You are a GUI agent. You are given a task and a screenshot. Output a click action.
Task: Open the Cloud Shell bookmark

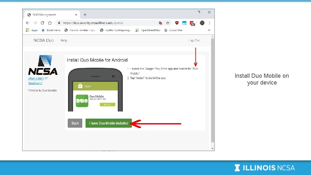tap(174, 30)
